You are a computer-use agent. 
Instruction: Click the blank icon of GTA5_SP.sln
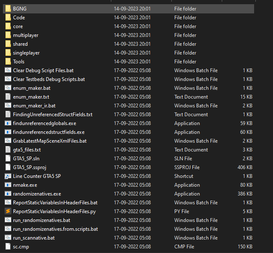8,159
